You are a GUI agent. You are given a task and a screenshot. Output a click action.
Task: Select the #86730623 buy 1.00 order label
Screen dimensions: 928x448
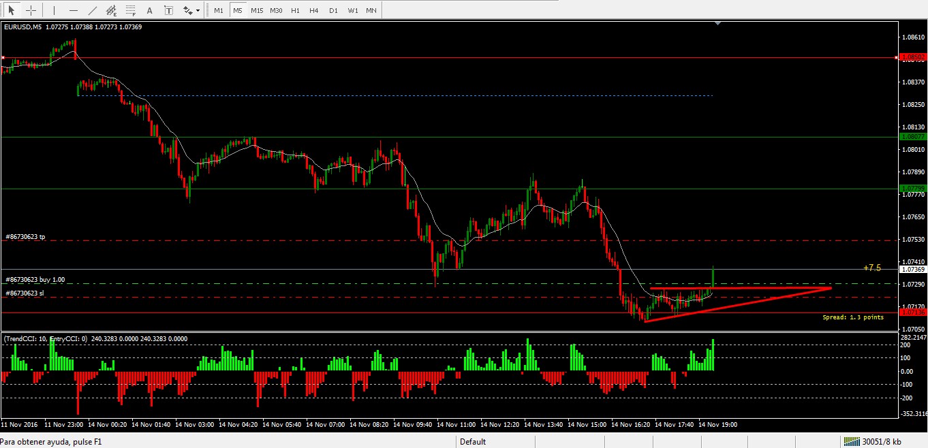(x=35, y=279)
